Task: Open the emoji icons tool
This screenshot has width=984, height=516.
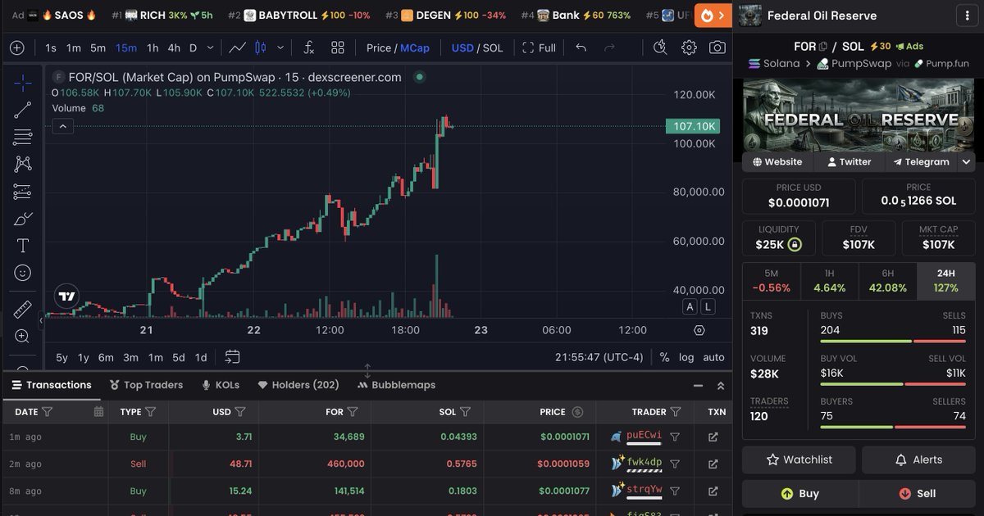Action: click(23, 273)
